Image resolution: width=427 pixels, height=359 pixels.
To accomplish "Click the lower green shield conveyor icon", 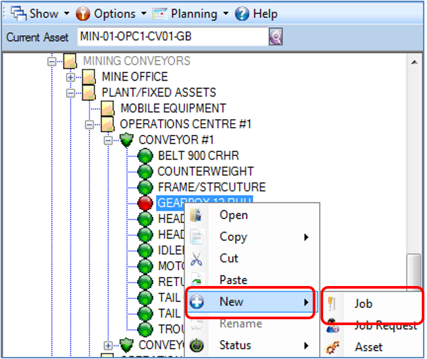I will click(127, 345).
